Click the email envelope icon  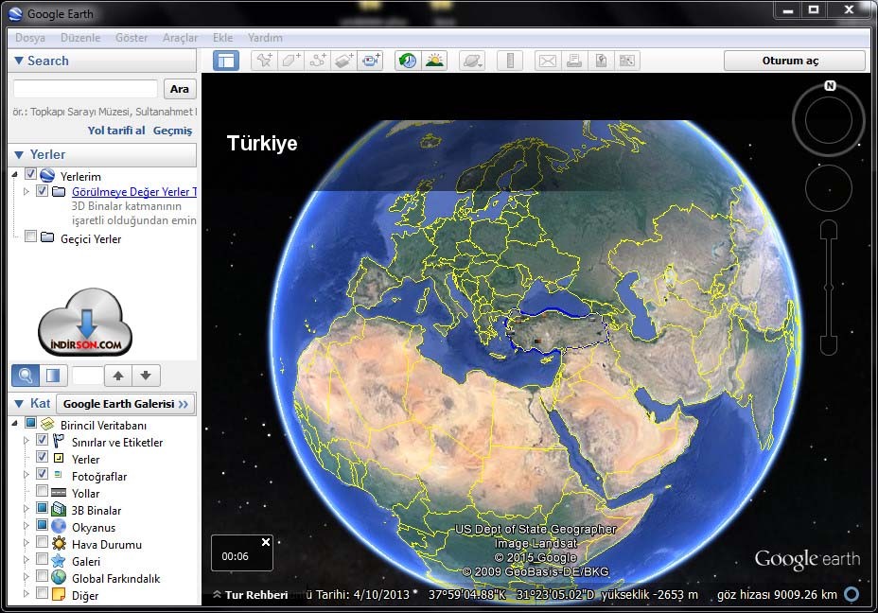click(548, 61)
